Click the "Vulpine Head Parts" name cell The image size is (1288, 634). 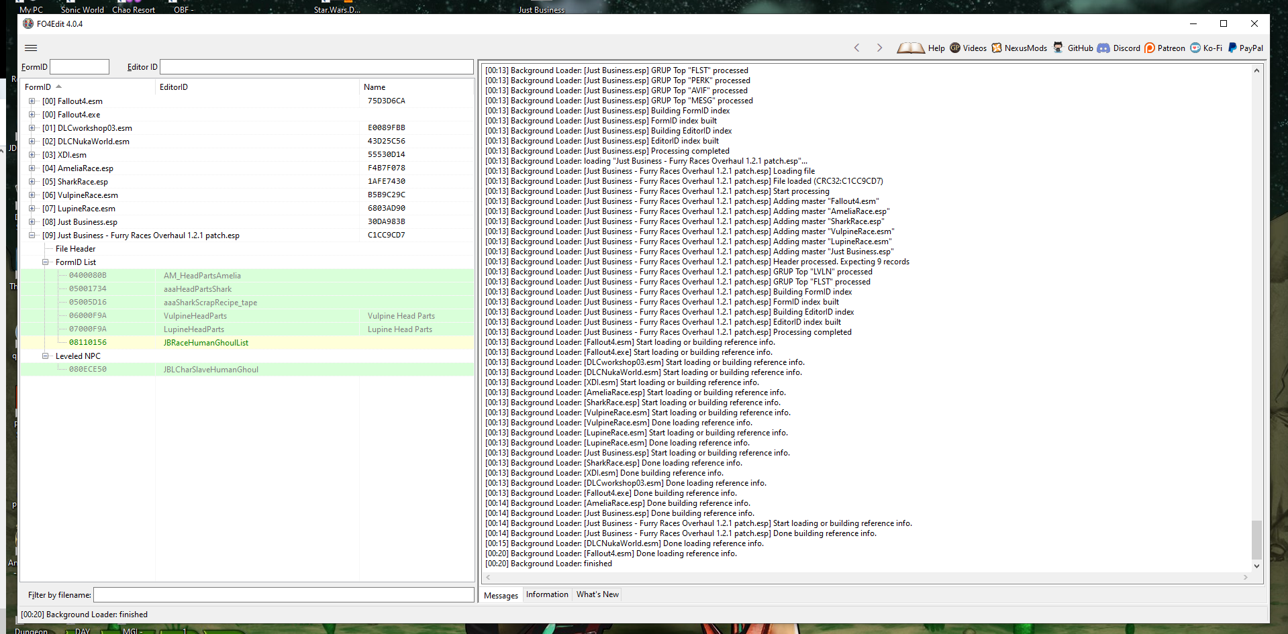point(401,316)
